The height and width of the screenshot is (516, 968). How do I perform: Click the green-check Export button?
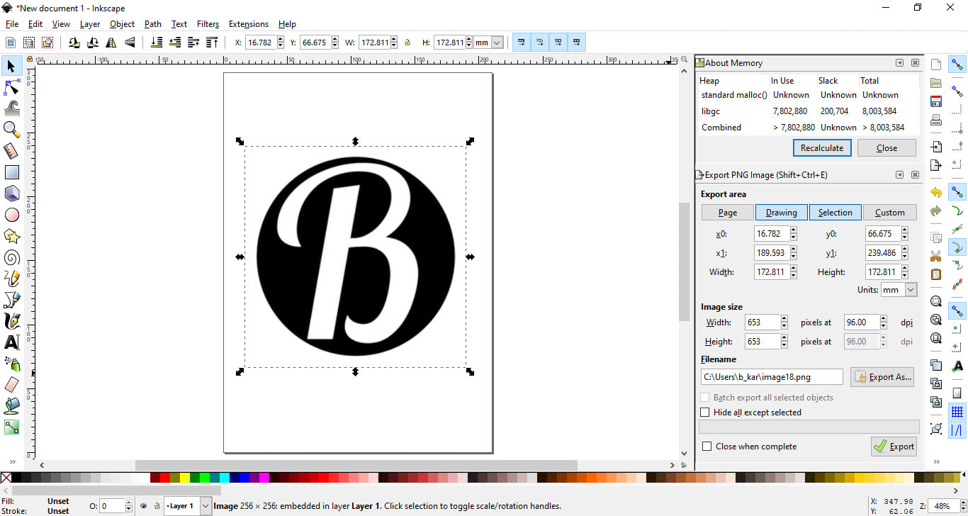(894, 447)
